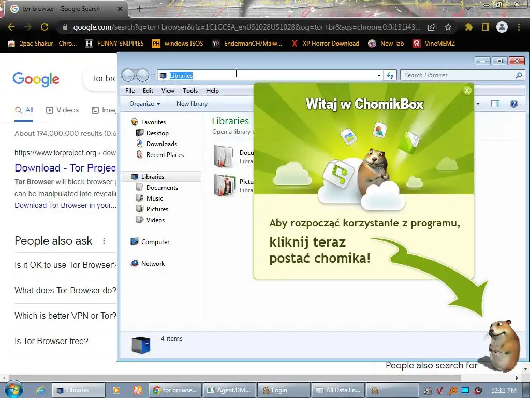Screen dimensions: 530x398
Task: Select Desktop under Favorites
Action: click(x=152, y=133)
